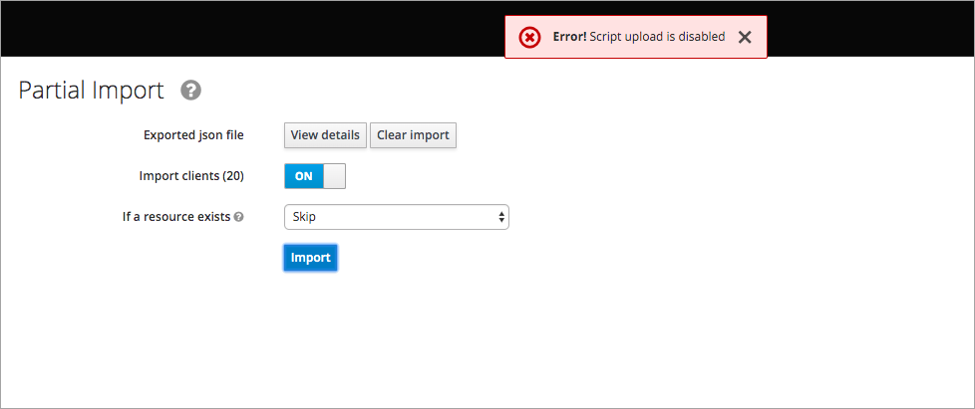This screenshot has height=409, width=975.
Task: Click the Clear import button
Action: click(x=413, y=135)
